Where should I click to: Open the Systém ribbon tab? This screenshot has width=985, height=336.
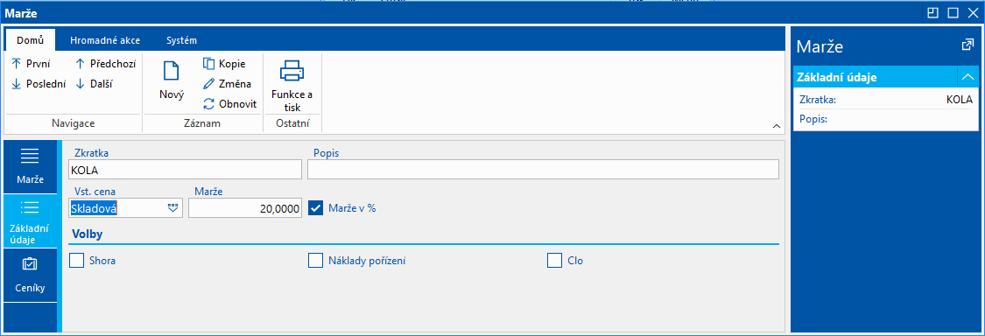[x=181, y=40]
